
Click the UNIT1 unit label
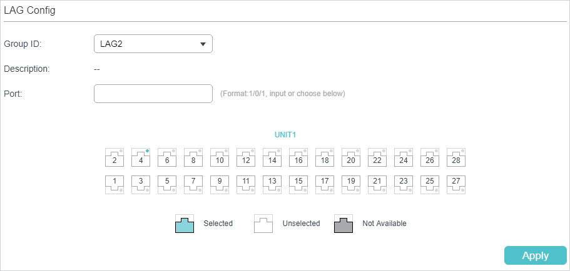click(285, 135)
